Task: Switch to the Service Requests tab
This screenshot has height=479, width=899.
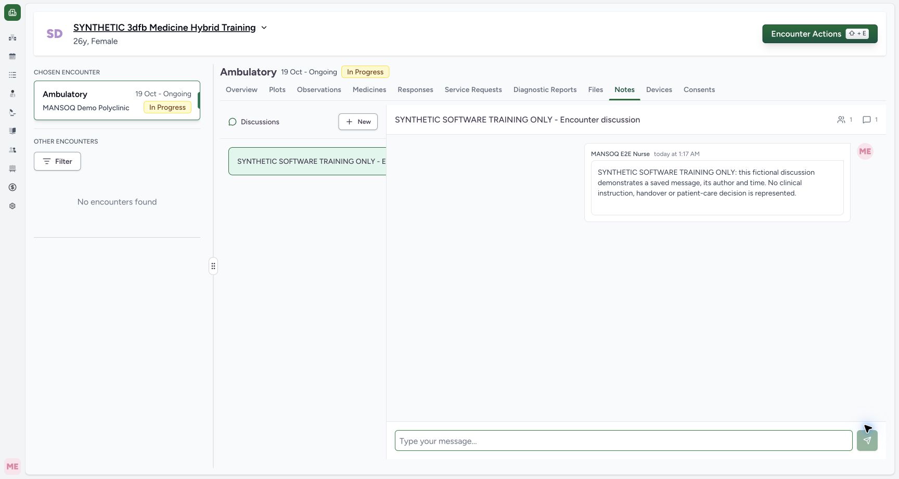Action: pyautogui.click(x=473, y=89)
